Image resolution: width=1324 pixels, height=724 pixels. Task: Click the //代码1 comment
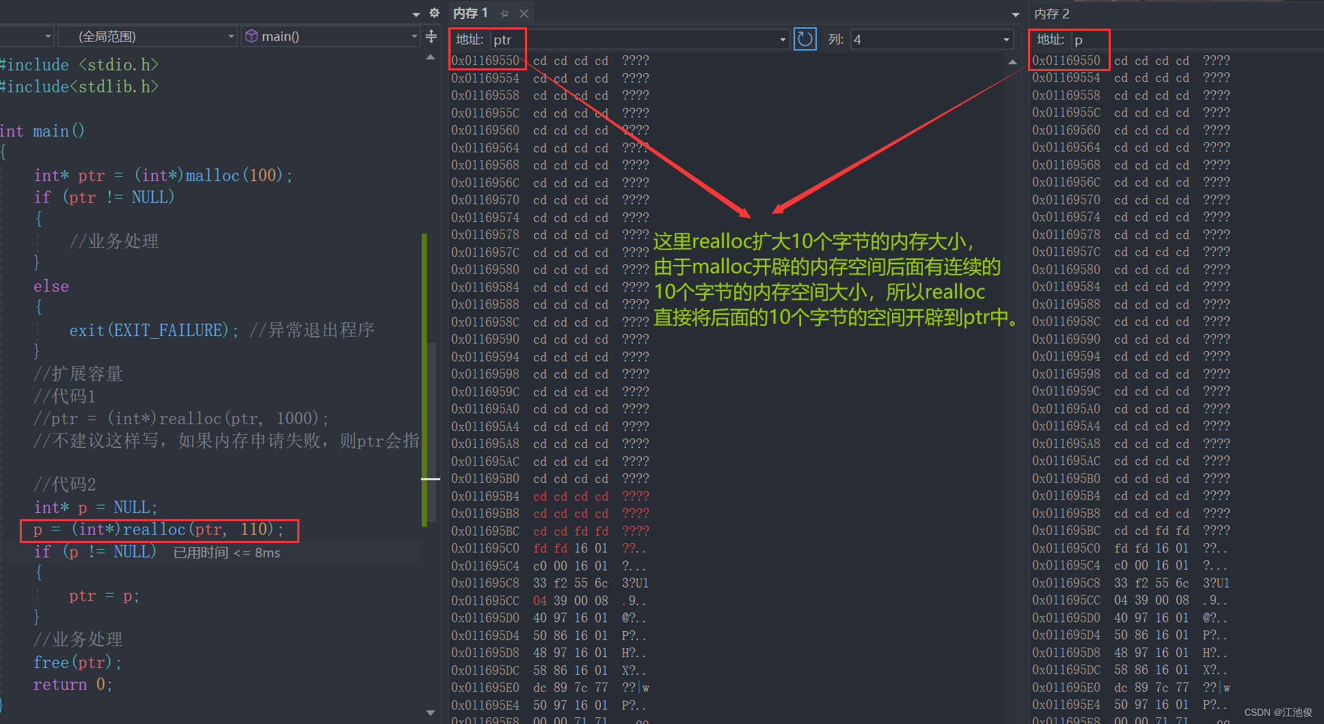point(65,396)
